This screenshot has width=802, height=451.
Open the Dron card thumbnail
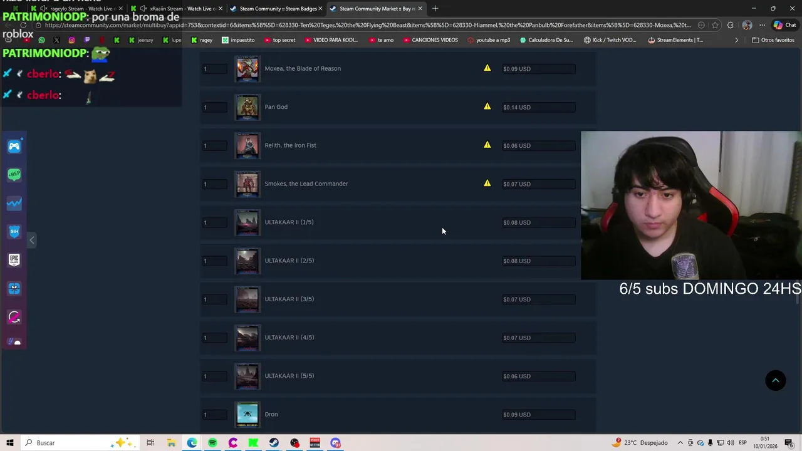coord(247,415)
